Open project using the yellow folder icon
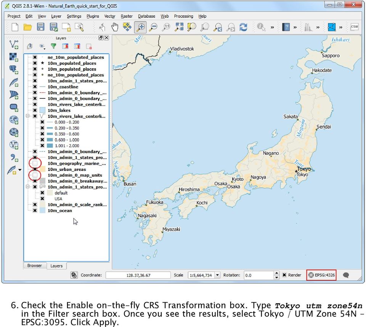This screenshot has width=366, height=327. pyautogui.click(x=27, y=27)
